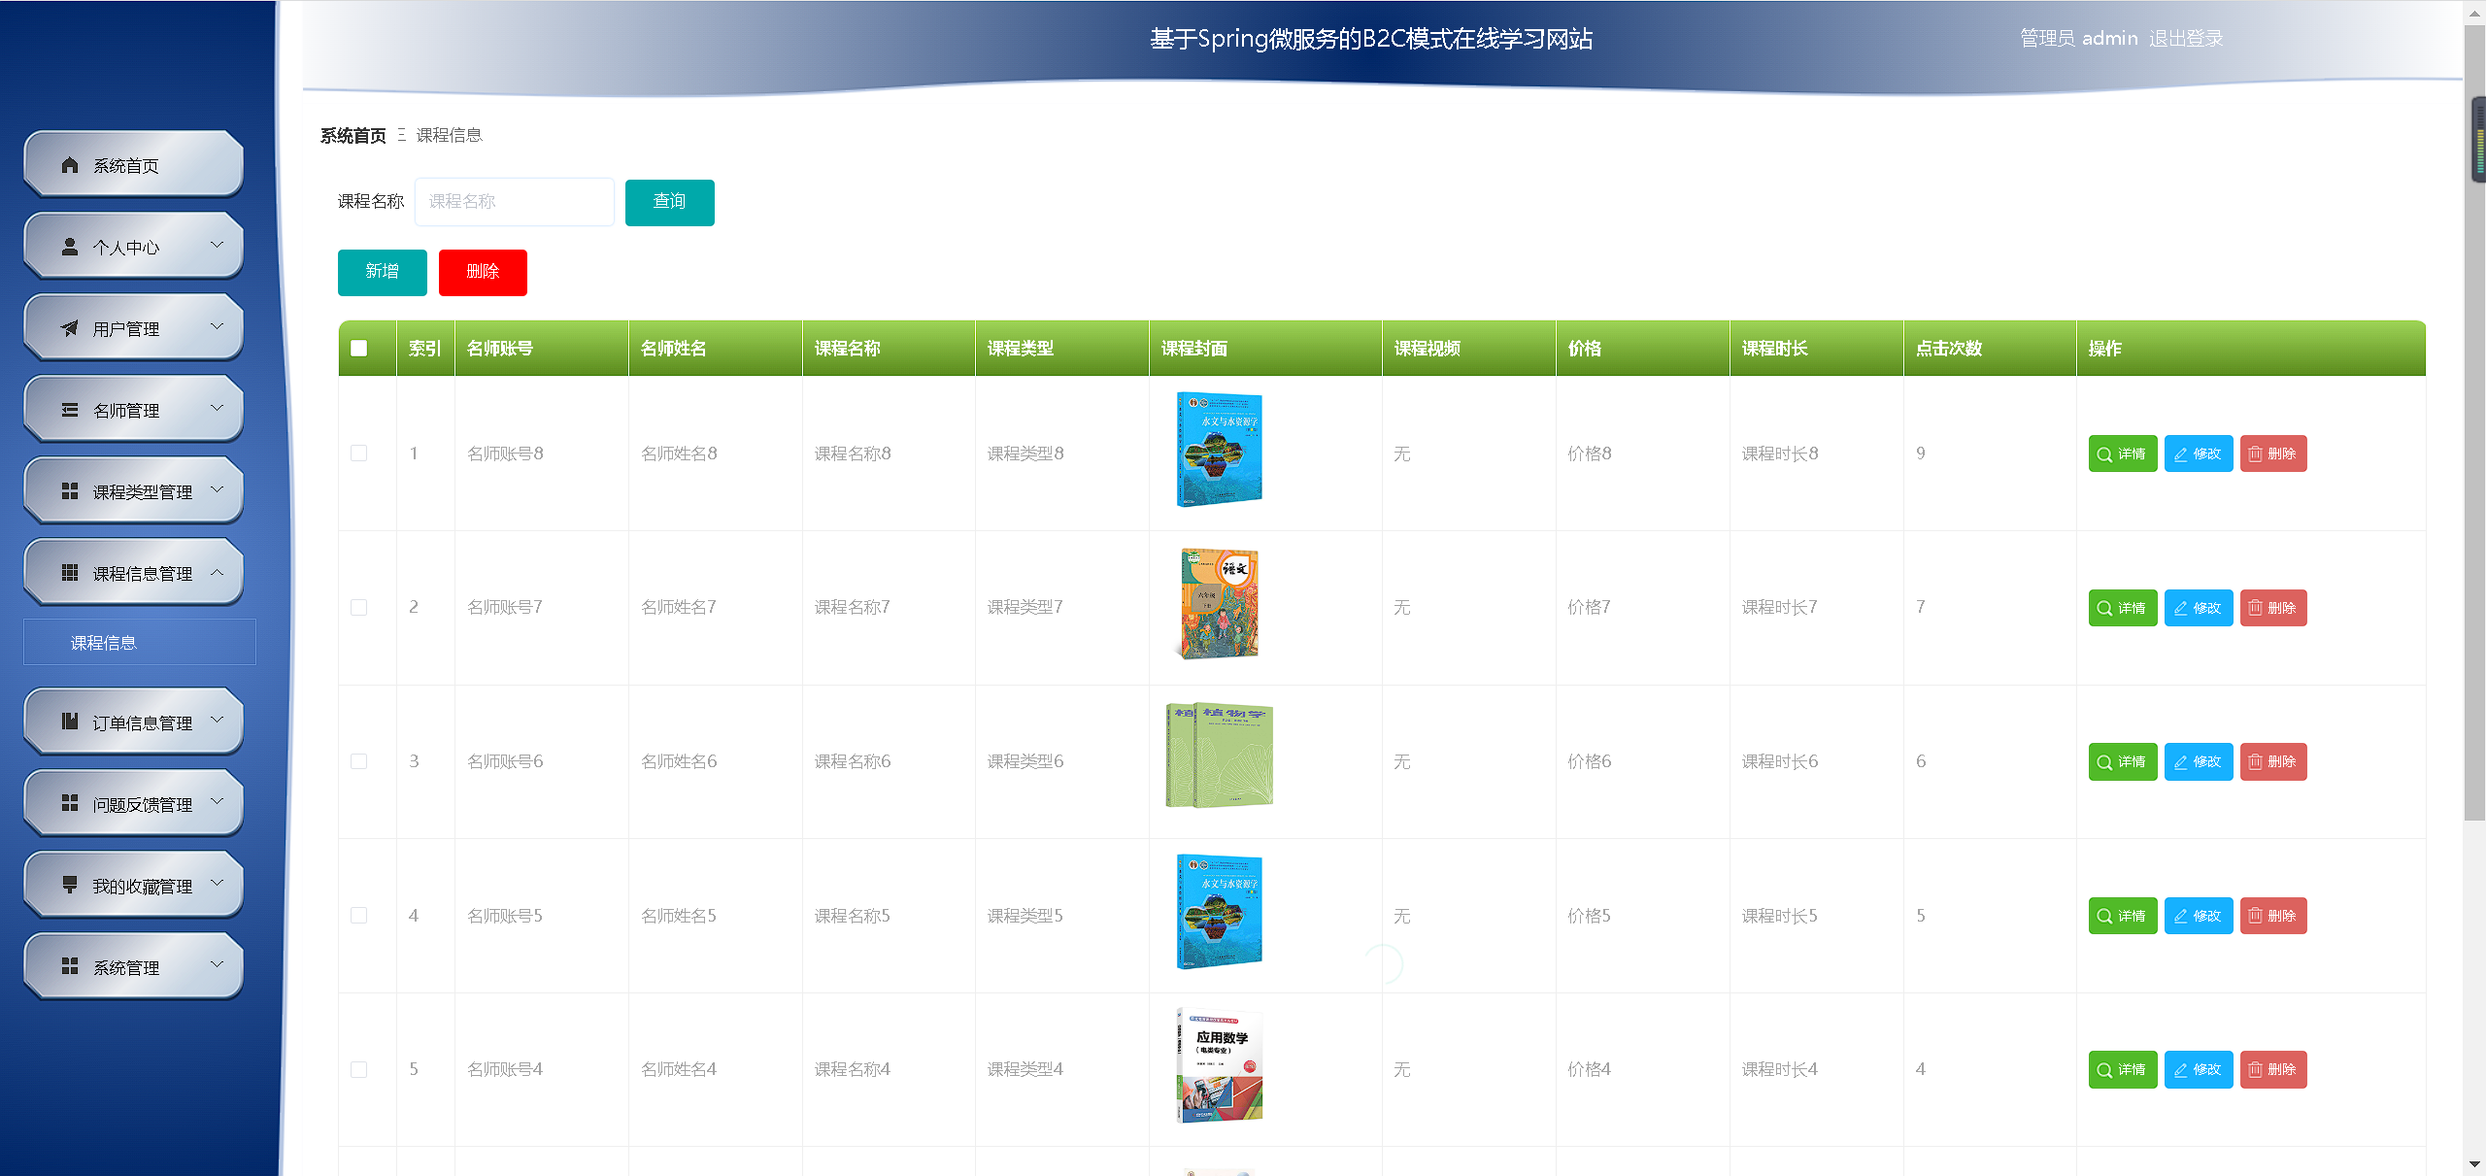Image resolution: width=2486 pixels, height=1176 pixels.
Task: Click the 课程名称 input field
Action: click(514, 201)
